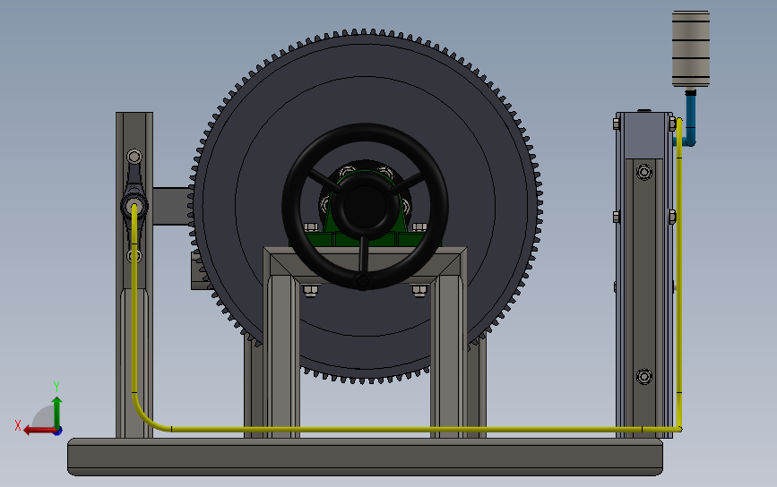Screen dimensions: 777x487
Task: Select the grey cylinder at top right
Action: click(691, 49)
